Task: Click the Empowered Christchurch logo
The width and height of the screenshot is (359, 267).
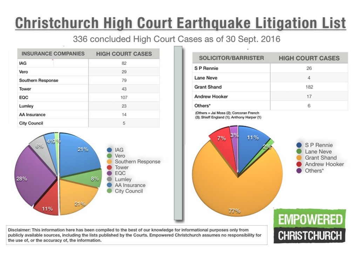Action: coord(310,226)
